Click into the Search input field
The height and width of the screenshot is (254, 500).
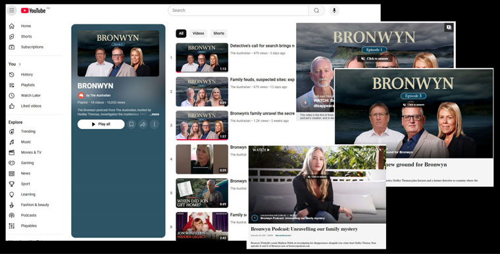click(x=238, y=11)
